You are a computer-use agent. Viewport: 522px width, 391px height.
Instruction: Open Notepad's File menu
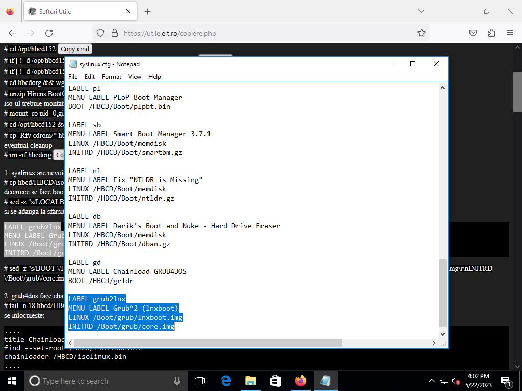click(73, 77)
